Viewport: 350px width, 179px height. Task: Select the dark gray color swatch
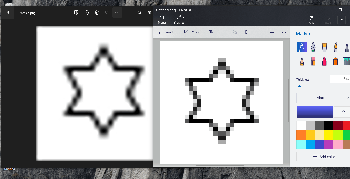(x=320, y=126)
